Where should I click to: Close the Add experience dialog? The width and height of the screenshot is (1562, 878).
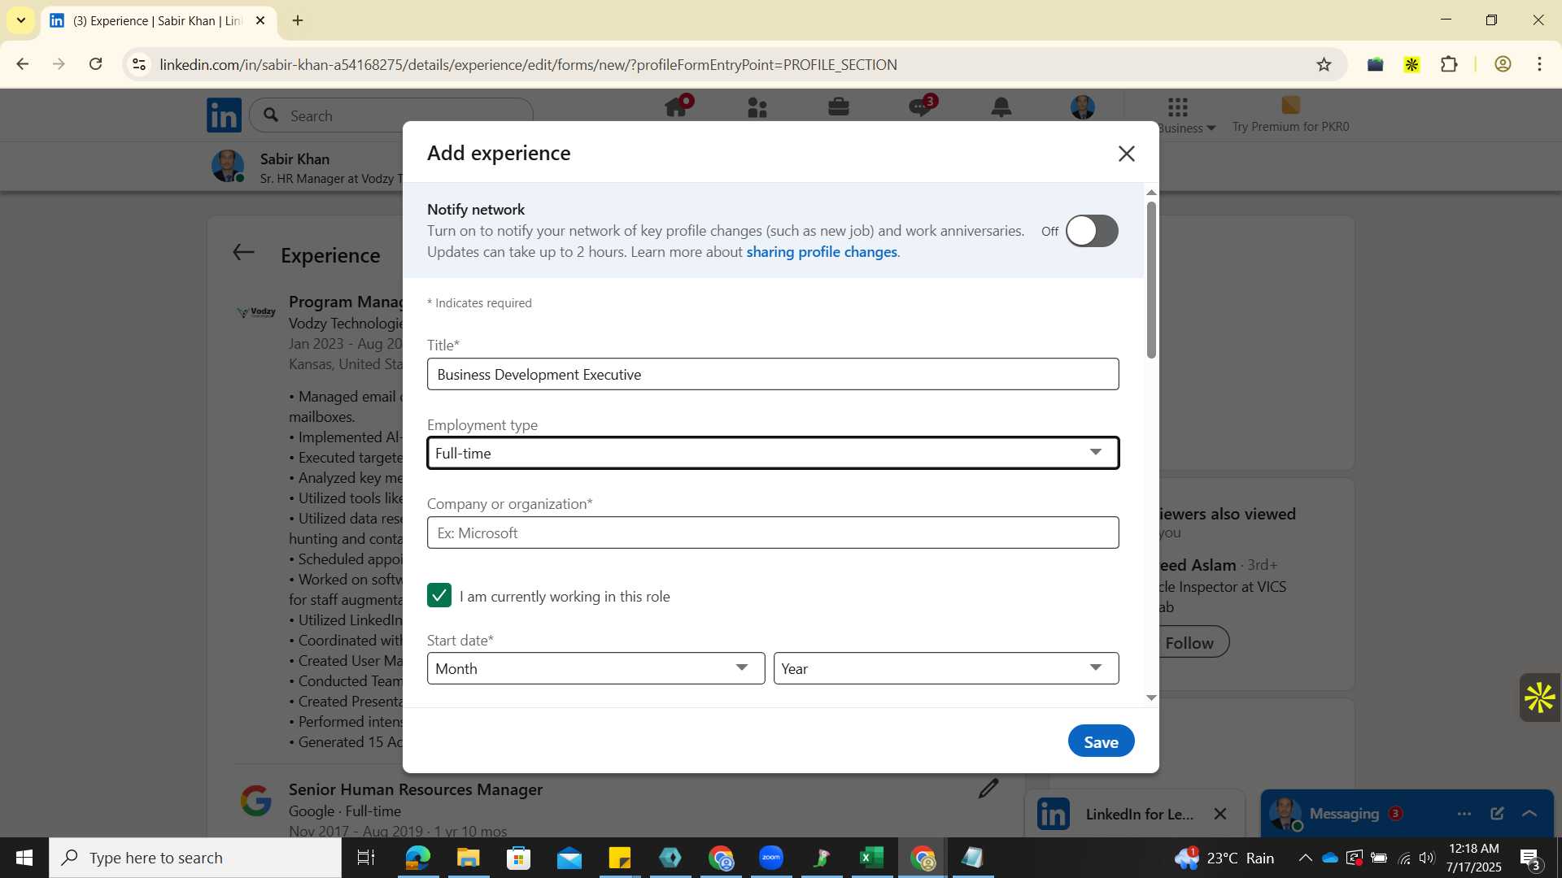[1126, 153]
